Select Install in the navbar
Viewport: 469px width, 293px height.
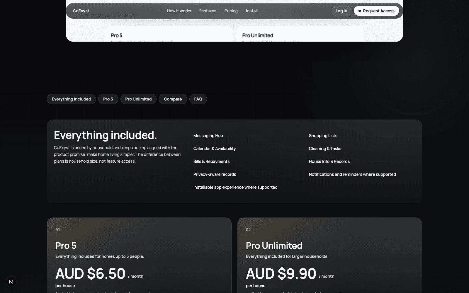coord(252,11)
